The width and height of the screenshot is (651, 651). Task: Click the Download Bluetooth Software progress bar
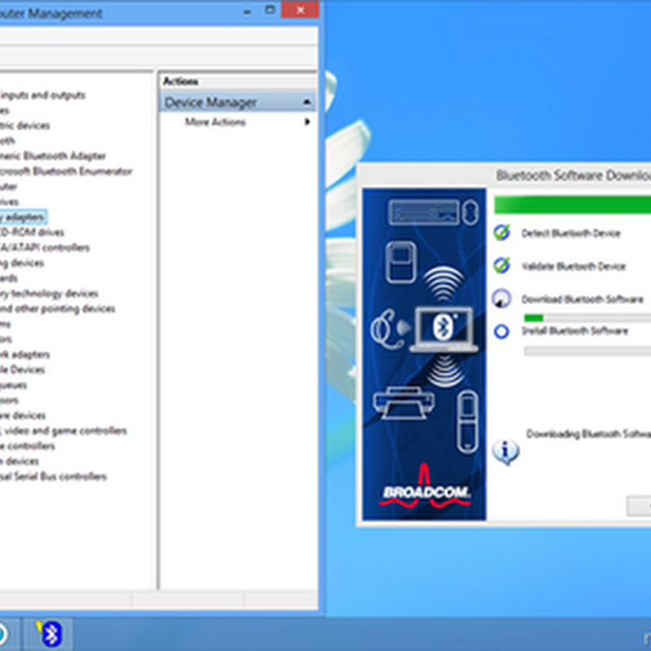(x=587, y=318)
